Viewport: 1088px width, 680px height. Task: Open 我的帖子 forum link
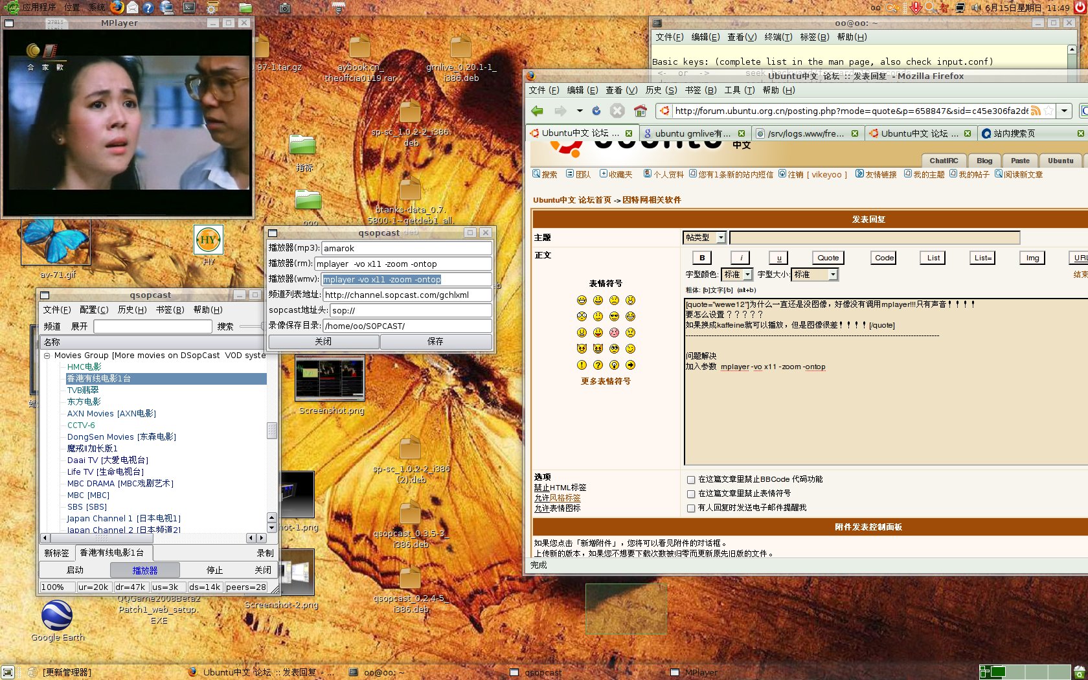(x=969, y=174)
